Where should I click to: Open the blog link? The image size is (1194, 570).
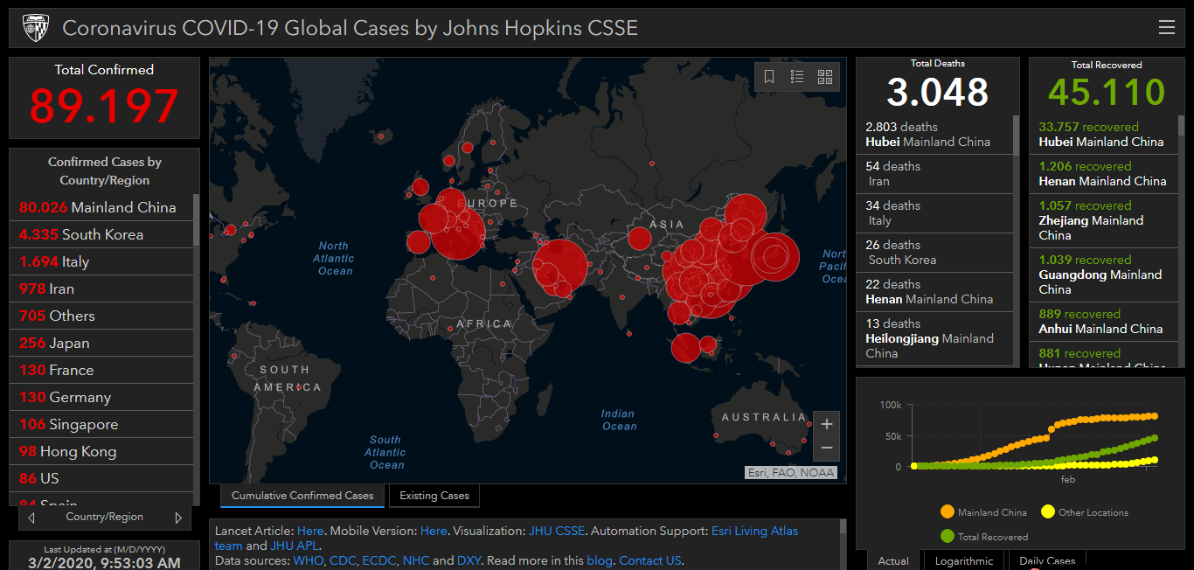click(x=600, y=560)
